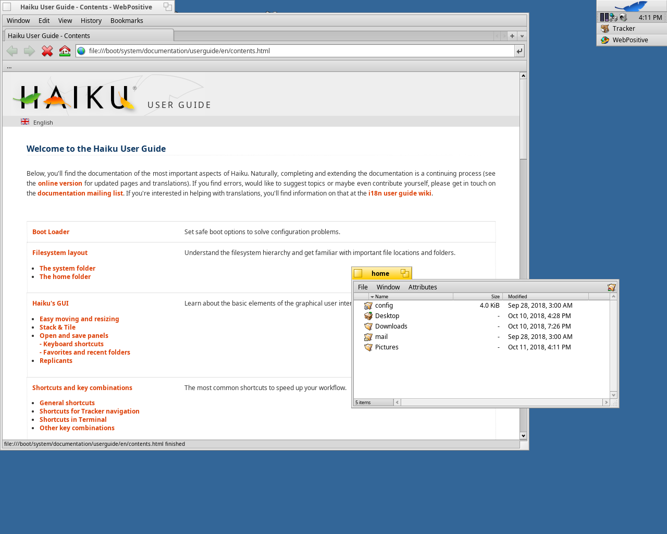Viewport: 667px width, 534px height.
Task: Select the Desktop folder icon
Action: pyautogui.click(x=368, y=316)
